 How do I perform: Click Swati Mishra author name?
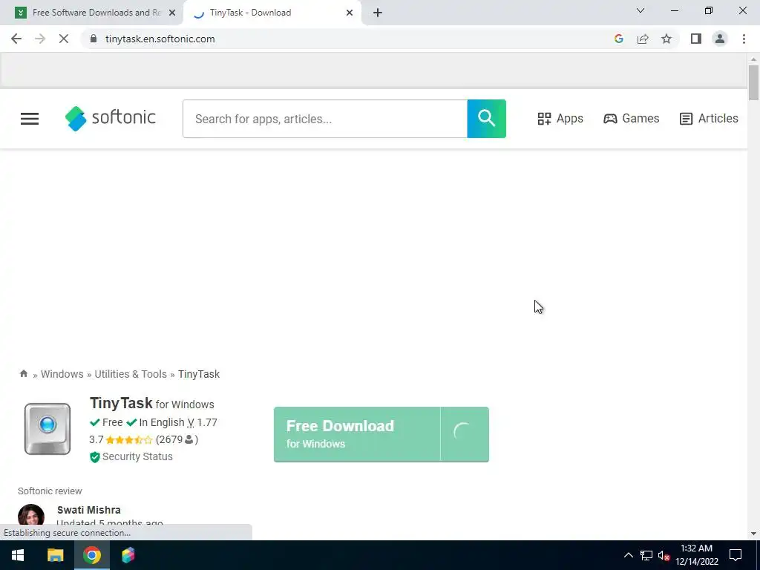(89, 510)
